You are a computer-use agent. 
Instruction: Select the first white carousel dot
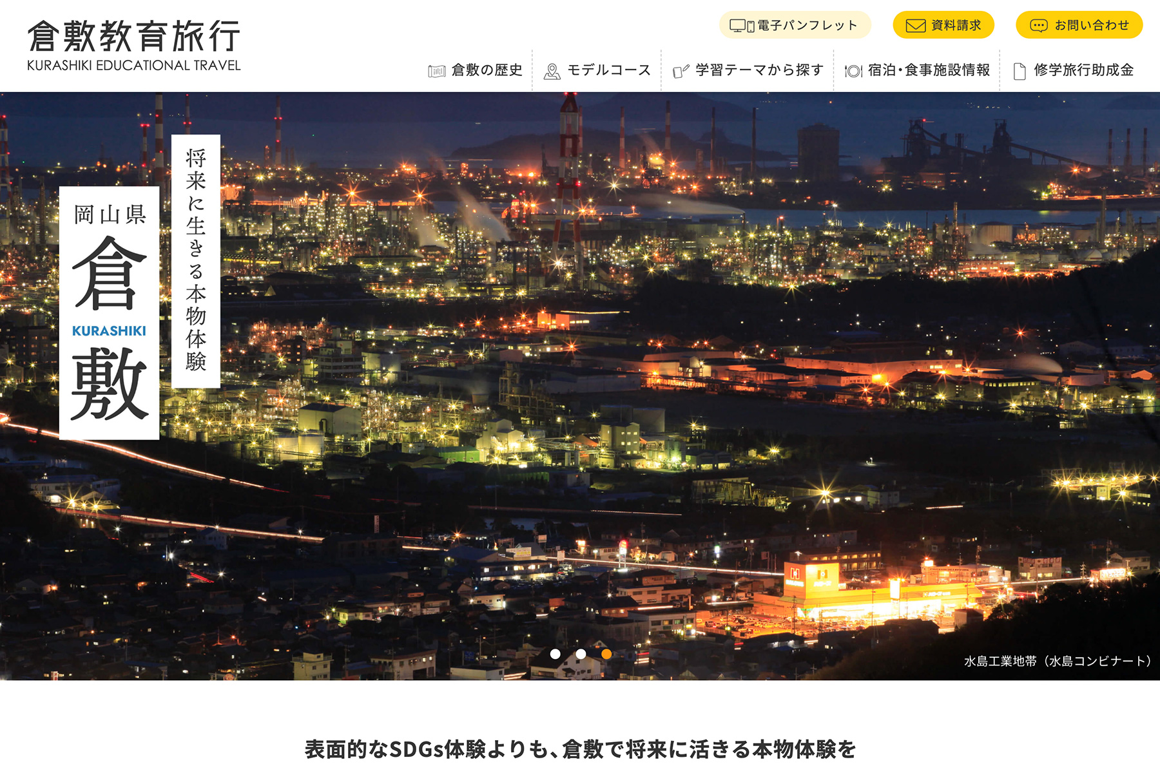(x=555, y=654)
